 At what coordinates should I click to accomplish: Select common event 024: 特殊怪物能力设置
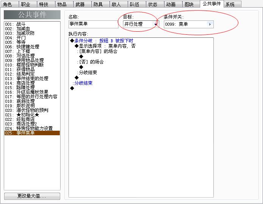(32, 128)
